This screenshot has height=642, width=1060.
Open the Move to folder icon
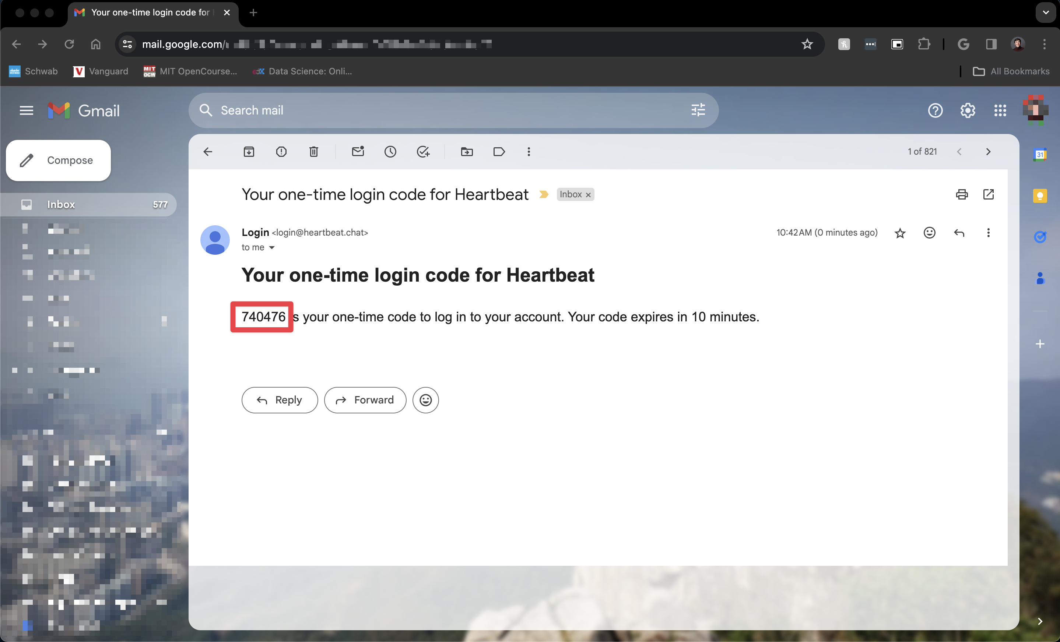click(x=467, y=151)
